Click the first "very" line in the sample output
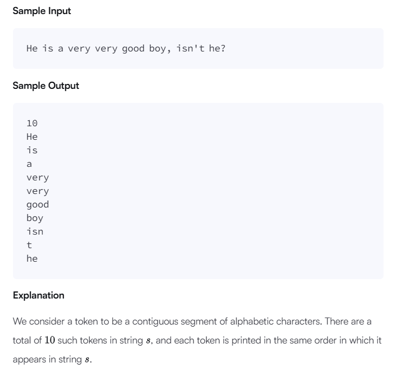Image resolution: width=396 pixels, height=376 pixels. [37, 177]
